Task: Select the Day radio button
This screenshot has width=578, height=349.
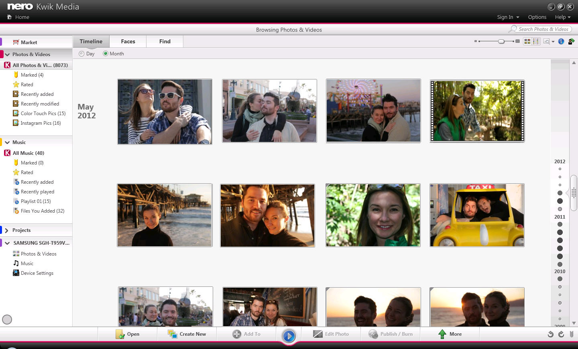Action: pyautogui.click(x=82, y=54)
